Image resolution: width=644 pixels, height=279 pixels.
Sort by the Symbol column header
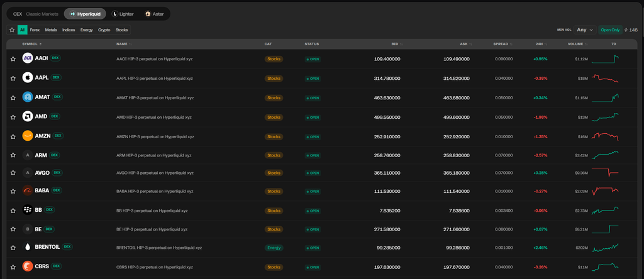[32, 44]
